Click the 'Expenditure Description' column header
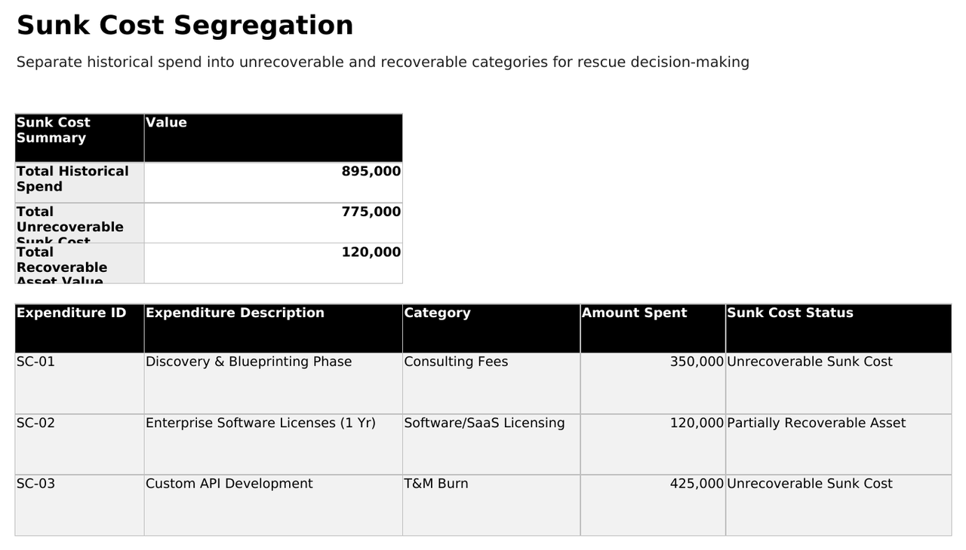The width and height of the screenshot is (966, 550). coord(273,328)
